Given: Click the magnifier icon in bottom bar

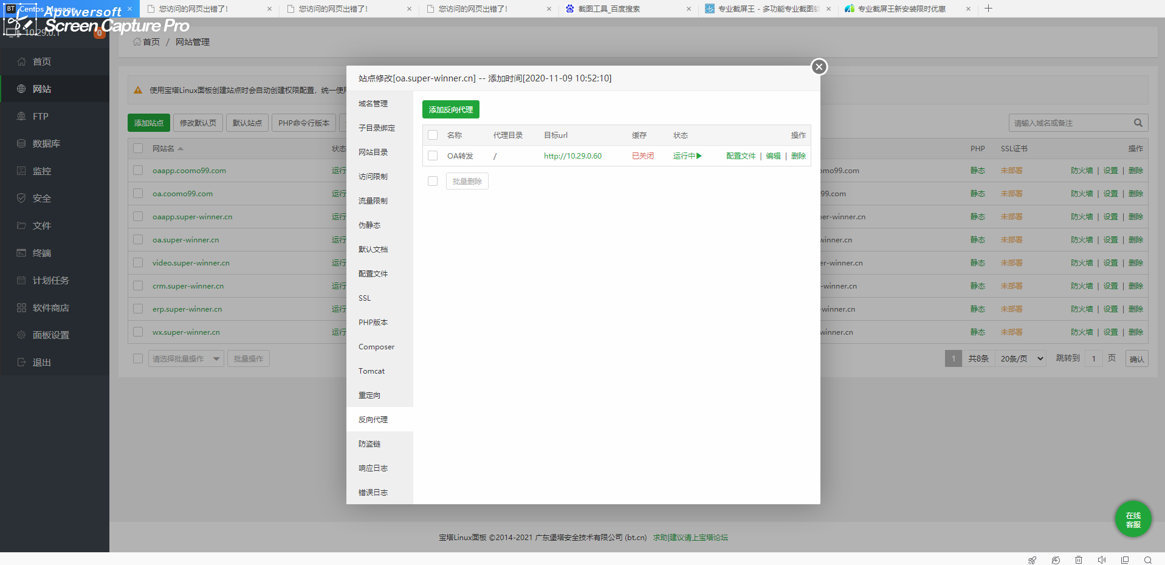Looking at the screenshot, I should tap(1148, 560).
